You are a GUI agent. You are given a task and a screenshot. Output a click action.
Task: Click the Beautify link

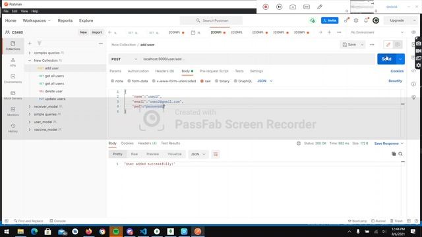(395, 81)
